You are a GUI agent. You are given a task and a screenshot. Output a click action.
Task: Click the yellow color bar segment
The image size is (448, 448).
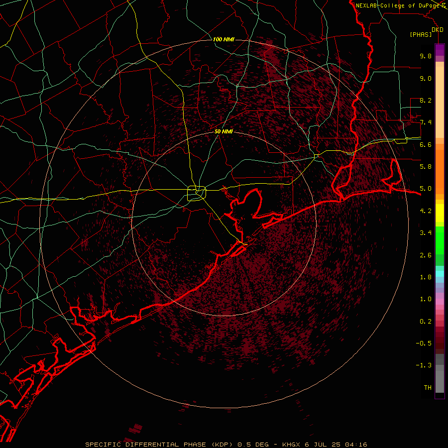pyautogui.click(x=440, y=213)
